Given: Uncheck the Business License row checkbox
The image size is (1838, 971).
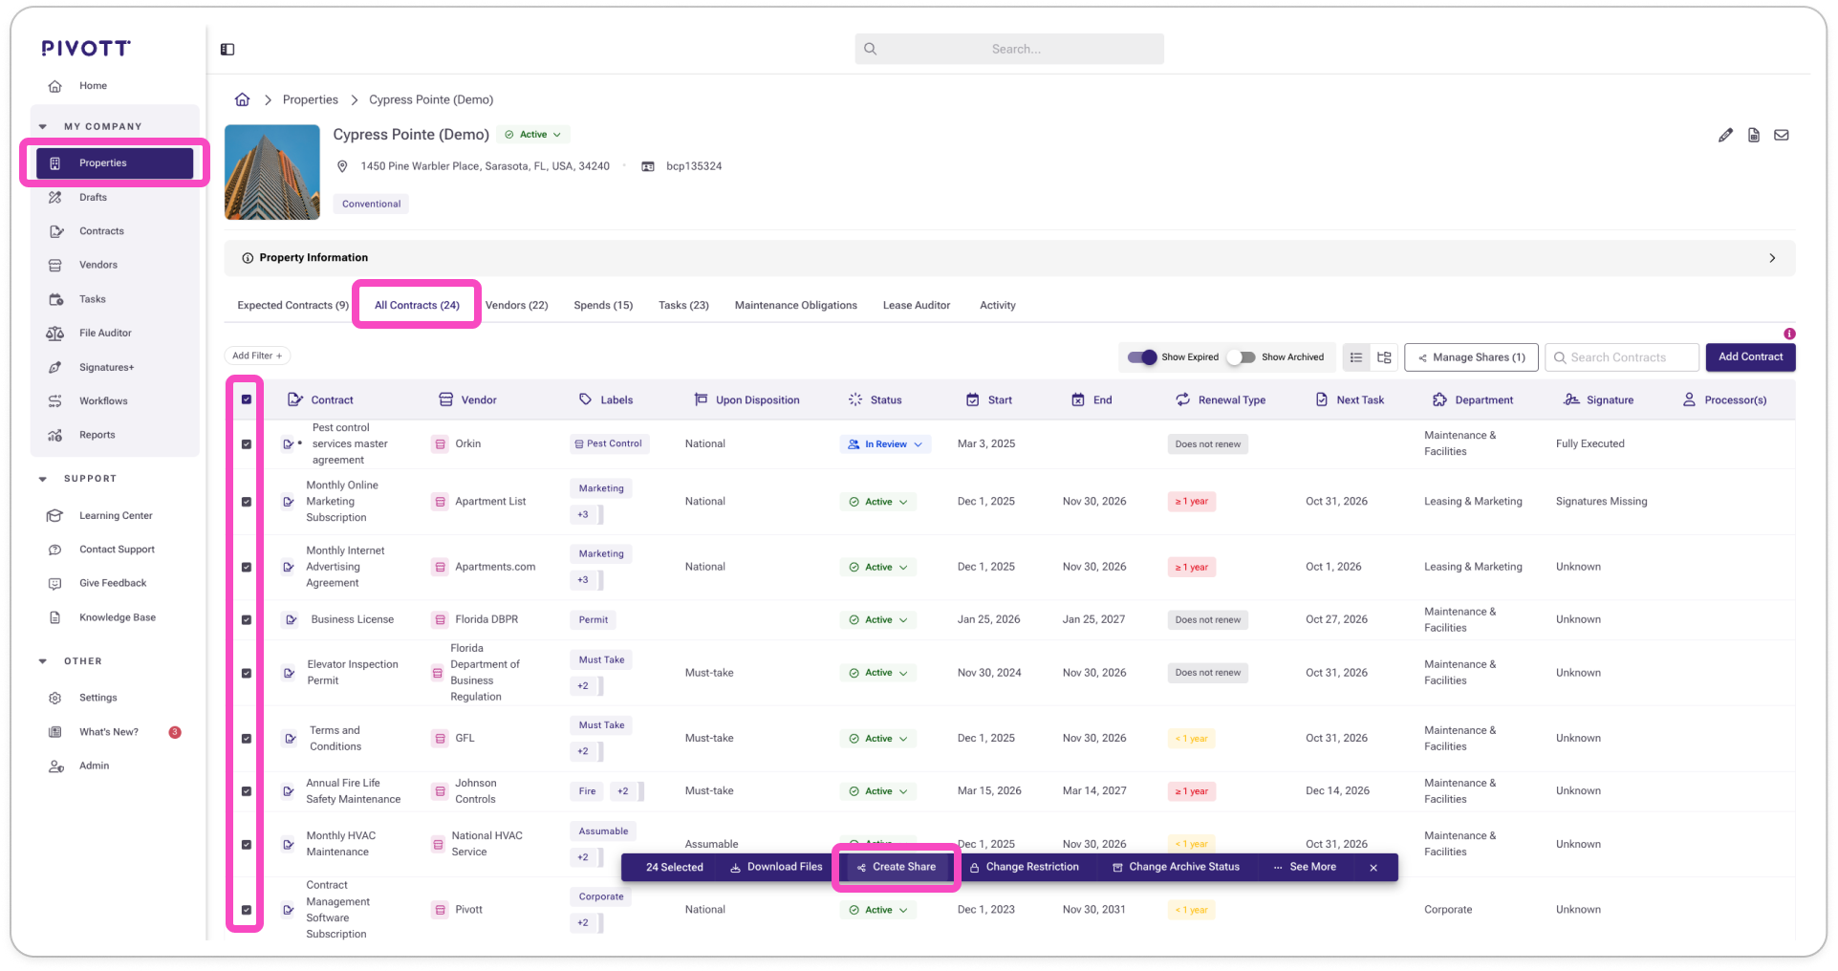Looking at the screenshot, I should tap(247, 620).
